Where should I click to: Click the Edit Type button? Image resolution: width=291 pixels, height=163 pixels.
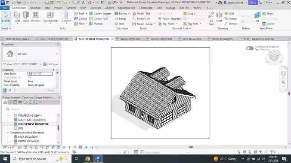[50, 64]
